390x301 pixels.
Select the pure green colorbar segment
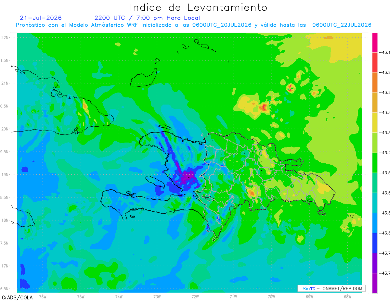click(x=375, y=163)
